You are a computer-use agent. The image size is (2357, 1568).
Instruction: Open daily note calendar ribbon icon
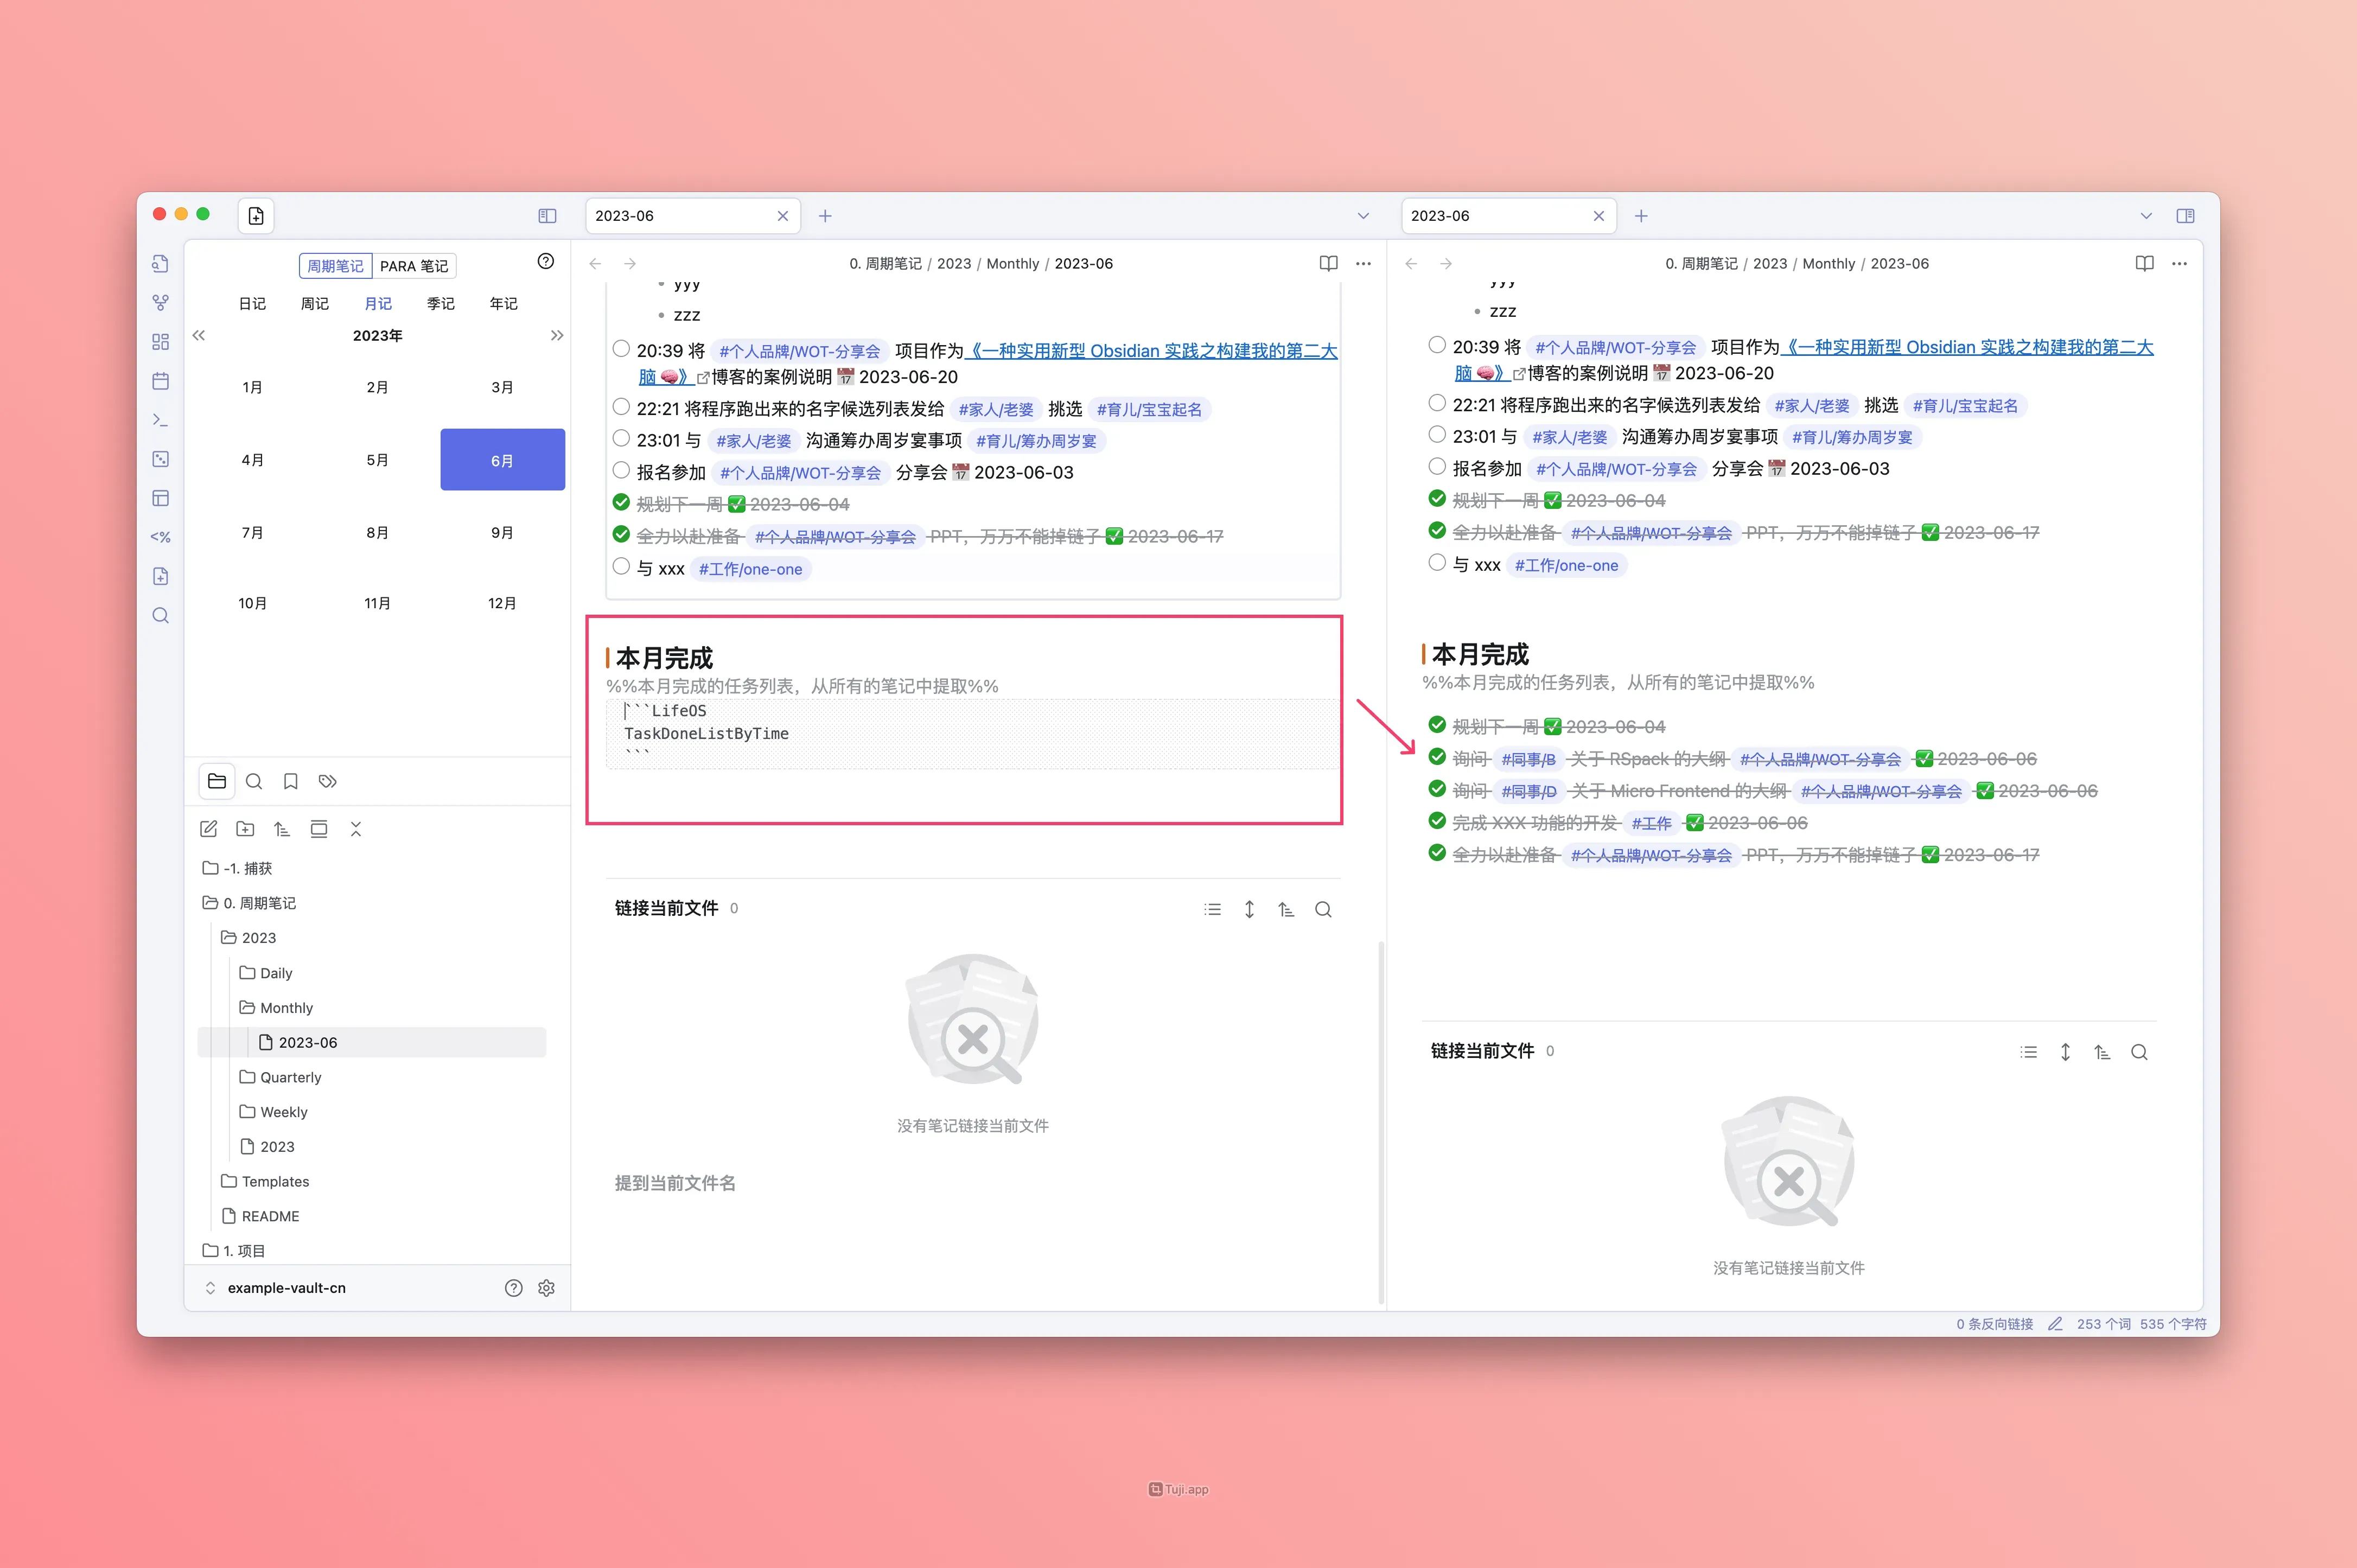point(160,381)
